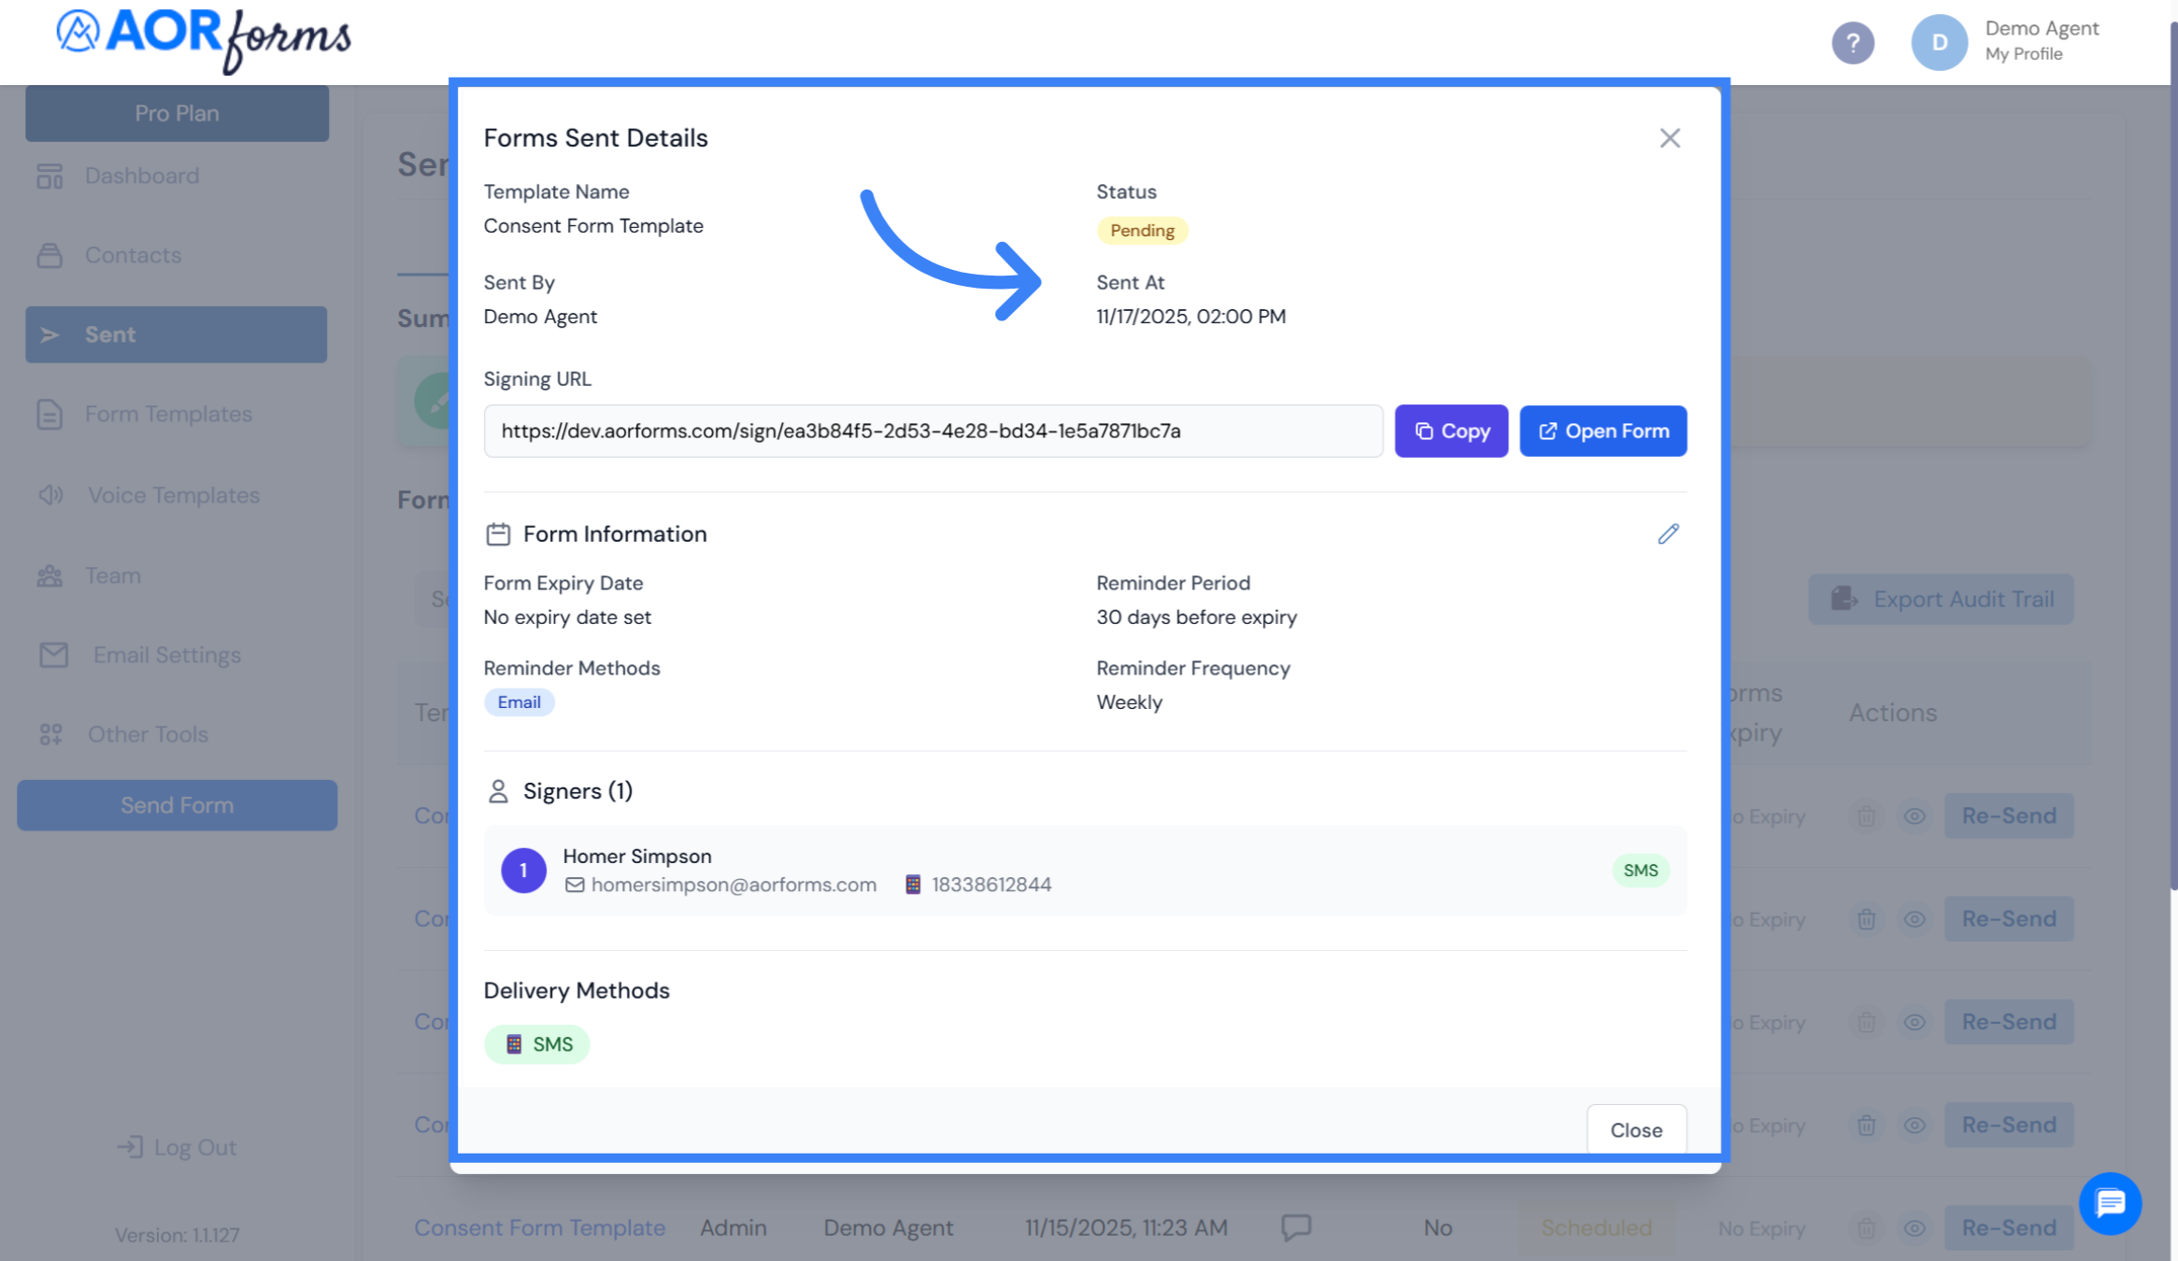Toggle the eye preview icon beside first Re-Send

pos(1914,815)
